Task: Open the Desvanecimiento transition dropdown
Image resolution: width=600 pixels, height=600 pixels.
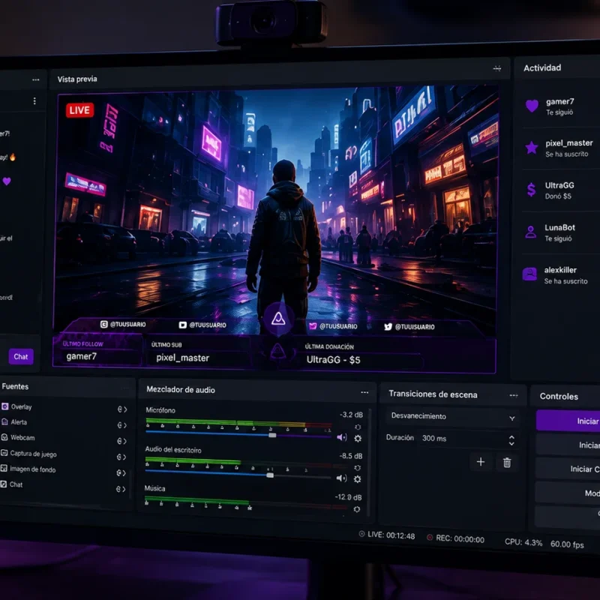Action: pos(452,417)
